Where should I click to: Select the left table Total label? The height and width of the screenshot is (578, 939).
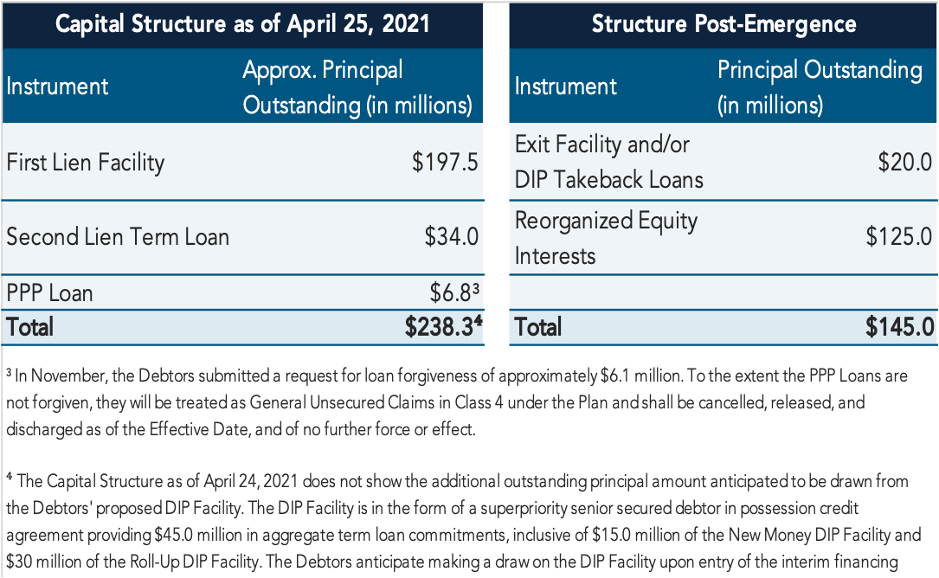pyautogui.click(x=30, y=328)
